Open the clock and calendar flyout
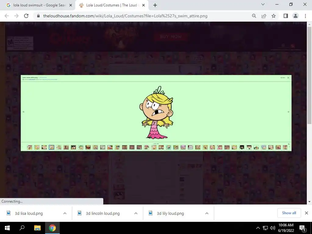Screen dimensions: 312x234 click(286, 228)
